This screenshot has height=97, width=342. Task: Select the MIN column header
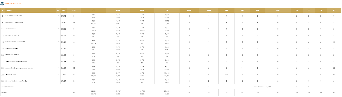click(x=64, y=10)
